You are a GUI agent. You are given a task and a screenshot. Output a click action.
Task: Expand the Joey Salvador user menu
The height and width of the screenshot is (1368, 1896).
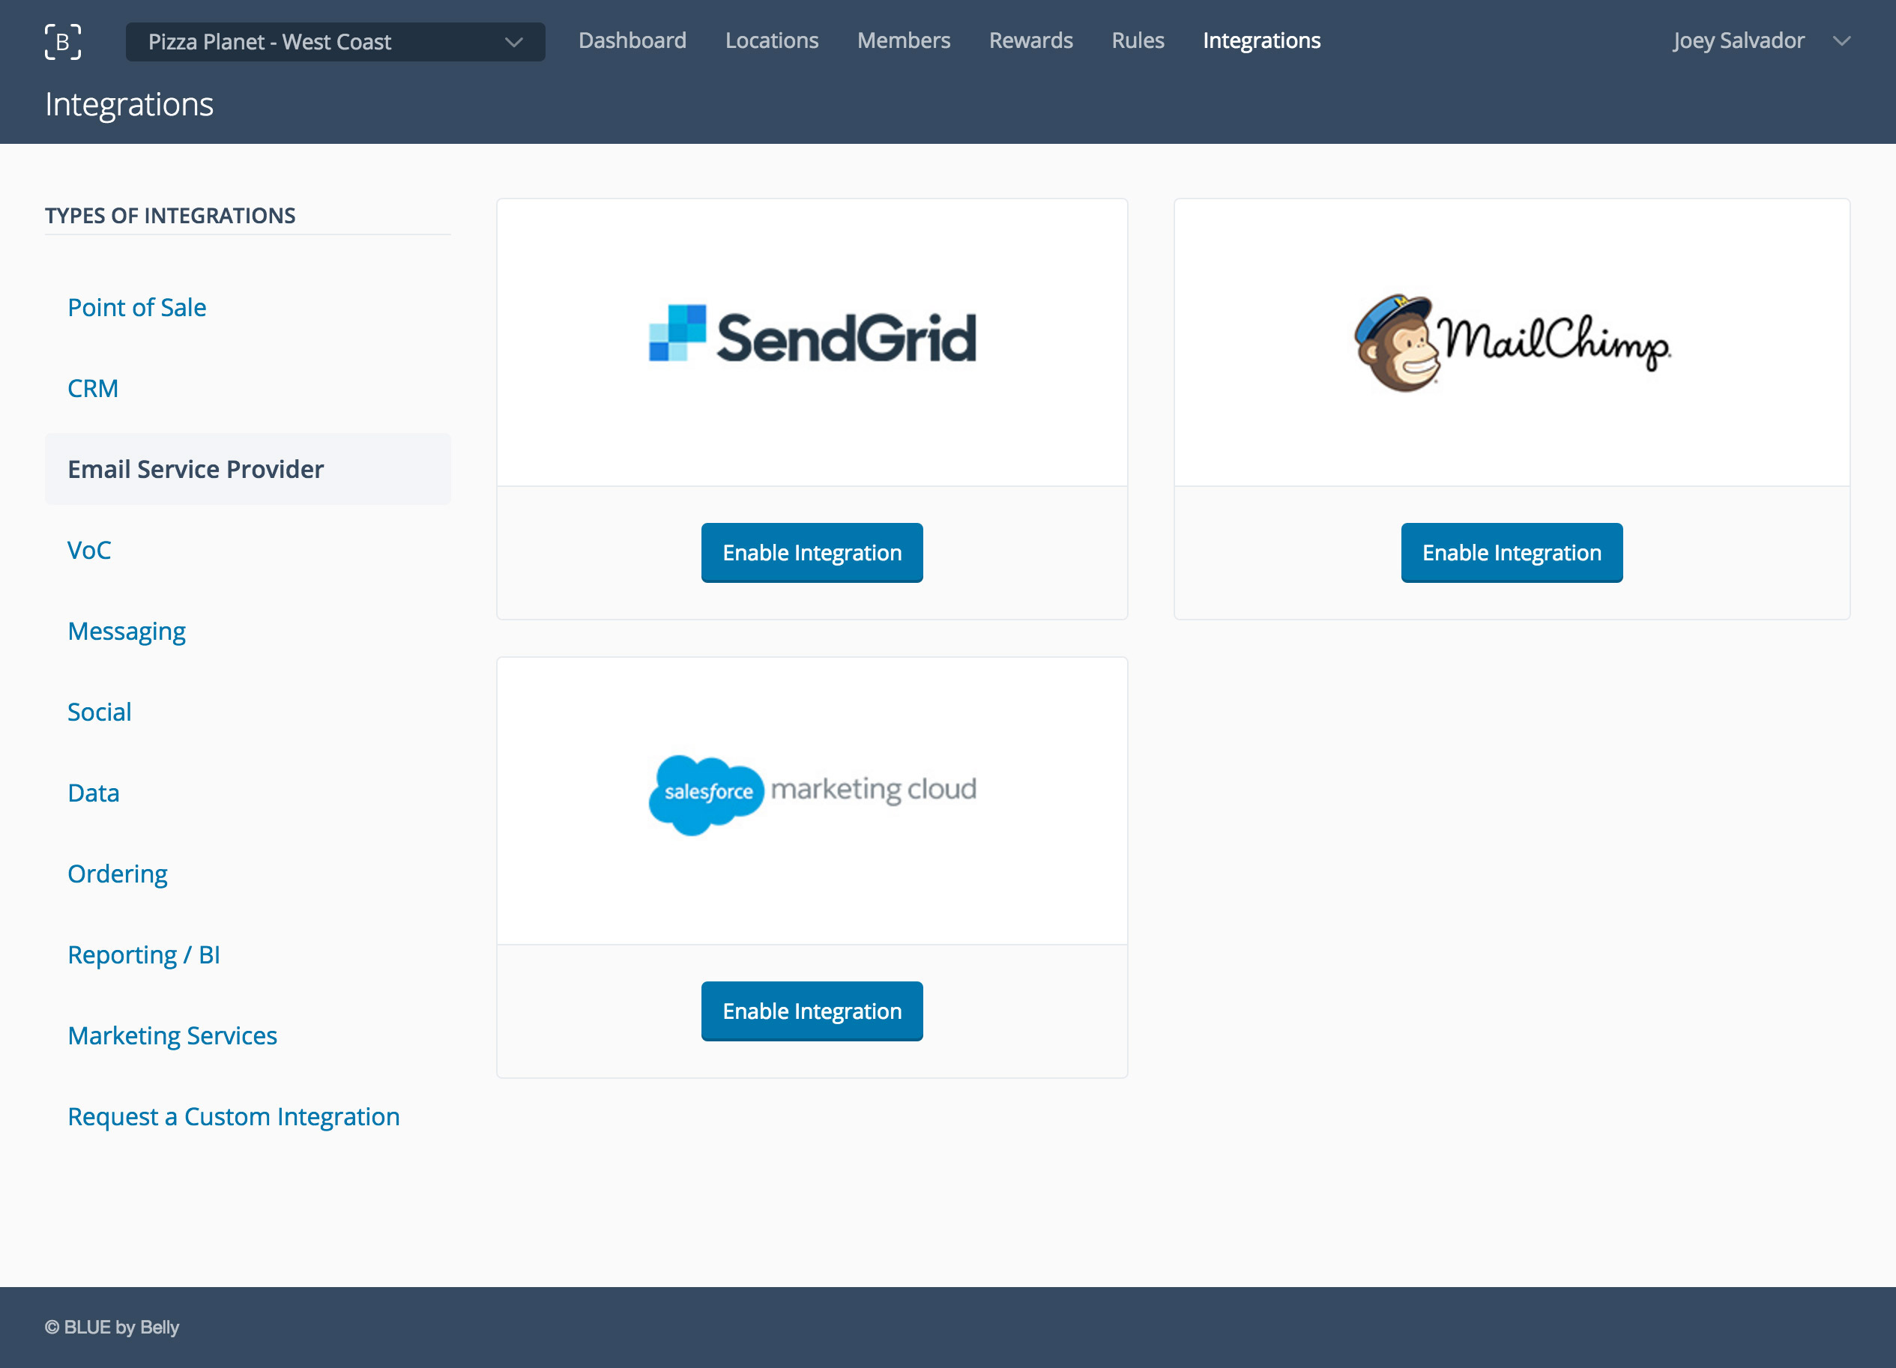point(1761,41)
